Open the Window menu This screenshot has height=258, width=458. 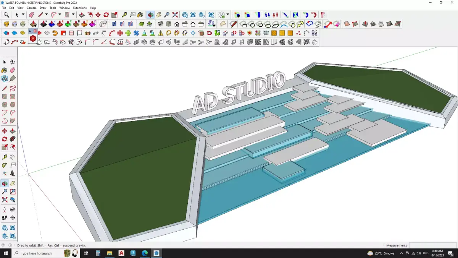tap(65, 8)
